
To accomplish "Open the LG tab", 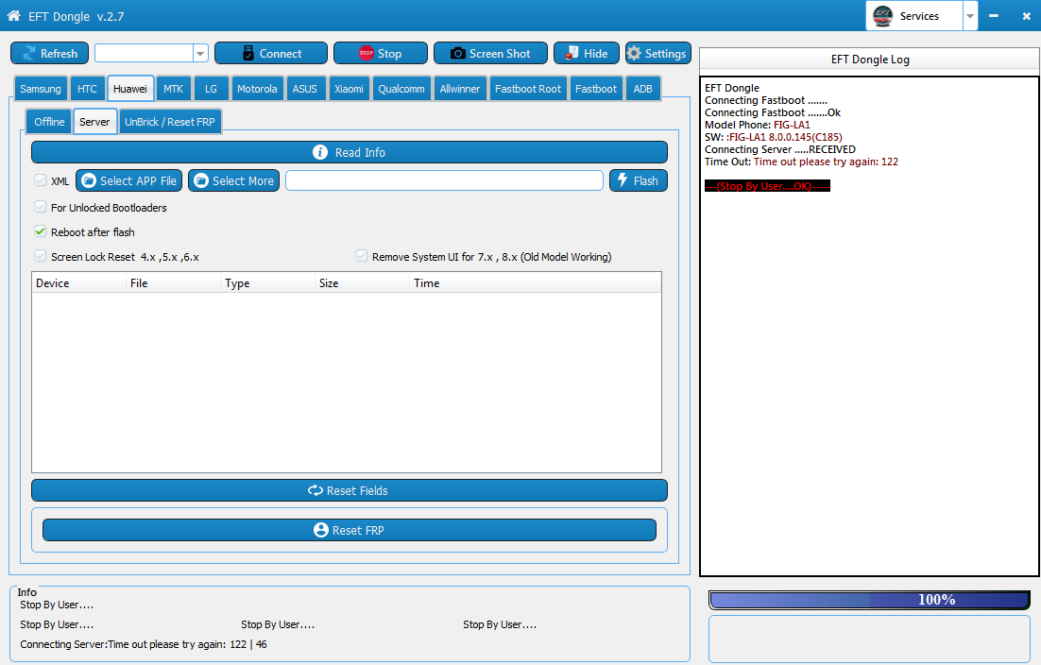I will pyautogui.click(x=211, y=89).
